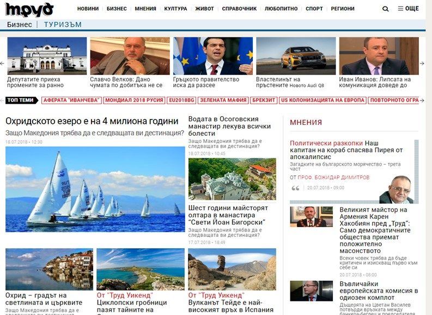This screenshot has width=432, height=315.
Task: Open the МНЕНИЯ section heading
Action: pos(306,123)
